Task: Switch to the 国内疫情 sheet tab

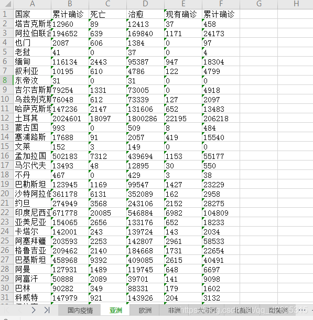Action: coord(80,311)
